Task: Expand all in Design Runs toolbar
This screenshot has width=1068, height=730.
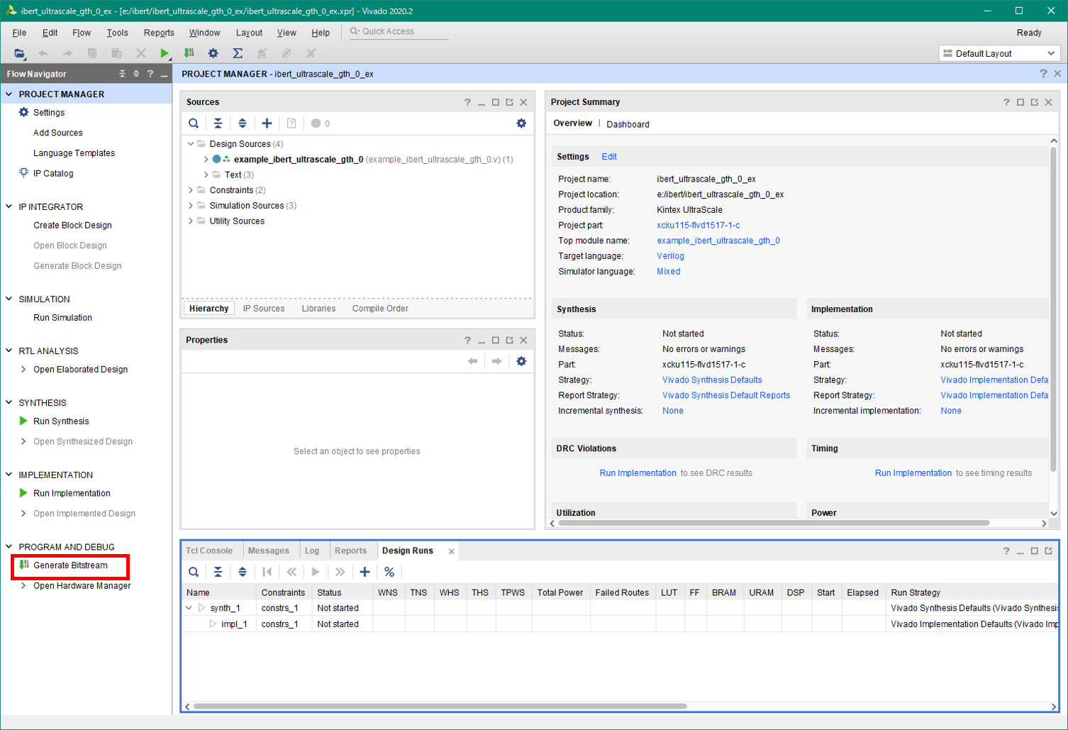Action: click(x=243, y=572)
